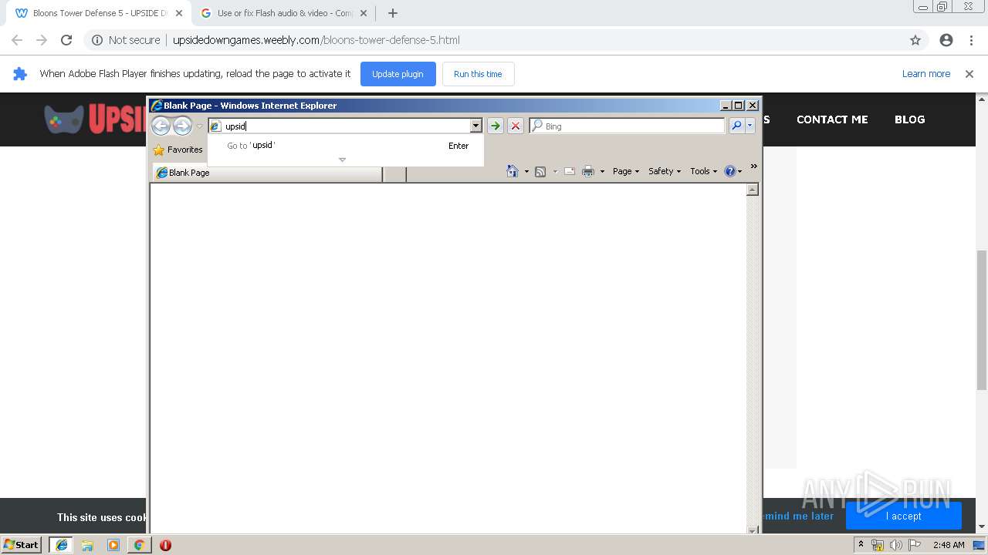Expand the autocomplete suggestion list arrow

tap(342, 160)
